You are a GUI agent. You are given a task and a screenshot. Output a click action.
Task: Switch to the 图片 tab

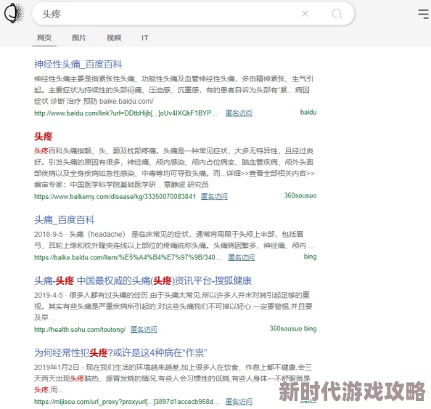tap(79, 38)
